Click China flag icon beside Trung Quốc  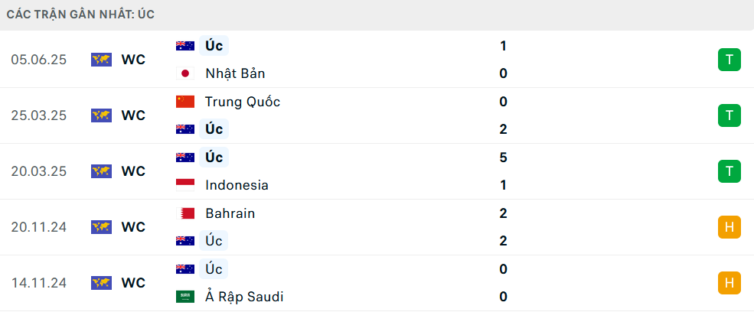click(185, 102)
